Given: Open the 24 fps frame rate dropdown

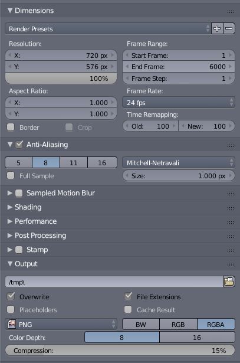Looking at the screenshot, I should pyautogui.click(x=179, y=103).
